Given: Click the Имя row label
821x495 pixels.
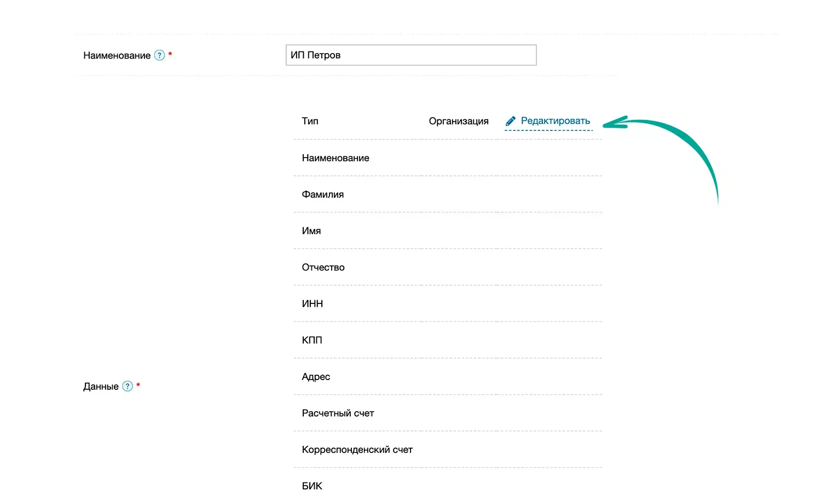Looking at the screenshot, I should coord(311,231).
